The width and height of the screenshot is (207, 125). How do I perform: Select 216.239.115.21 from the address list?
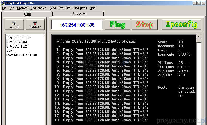17,46
